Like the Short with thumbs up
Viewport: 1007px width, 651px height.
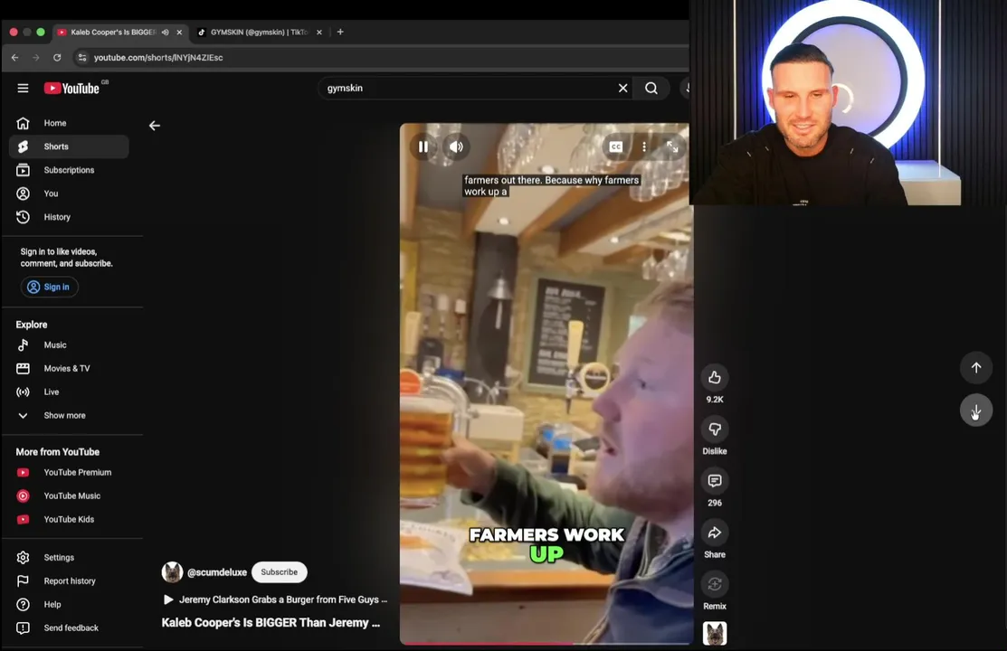point(715,378)
